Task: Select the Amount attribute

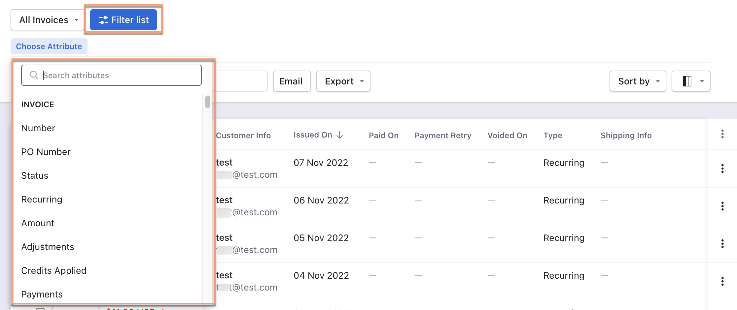Action: [38, 223]
